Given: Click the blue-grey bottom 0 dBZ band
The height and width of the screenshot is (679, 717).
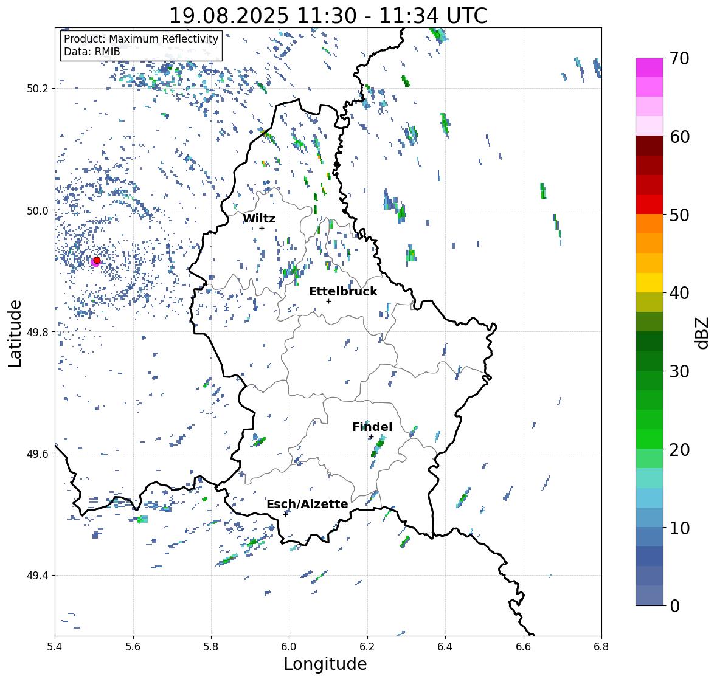Looking at the screenshot, I should pos(649,595).
